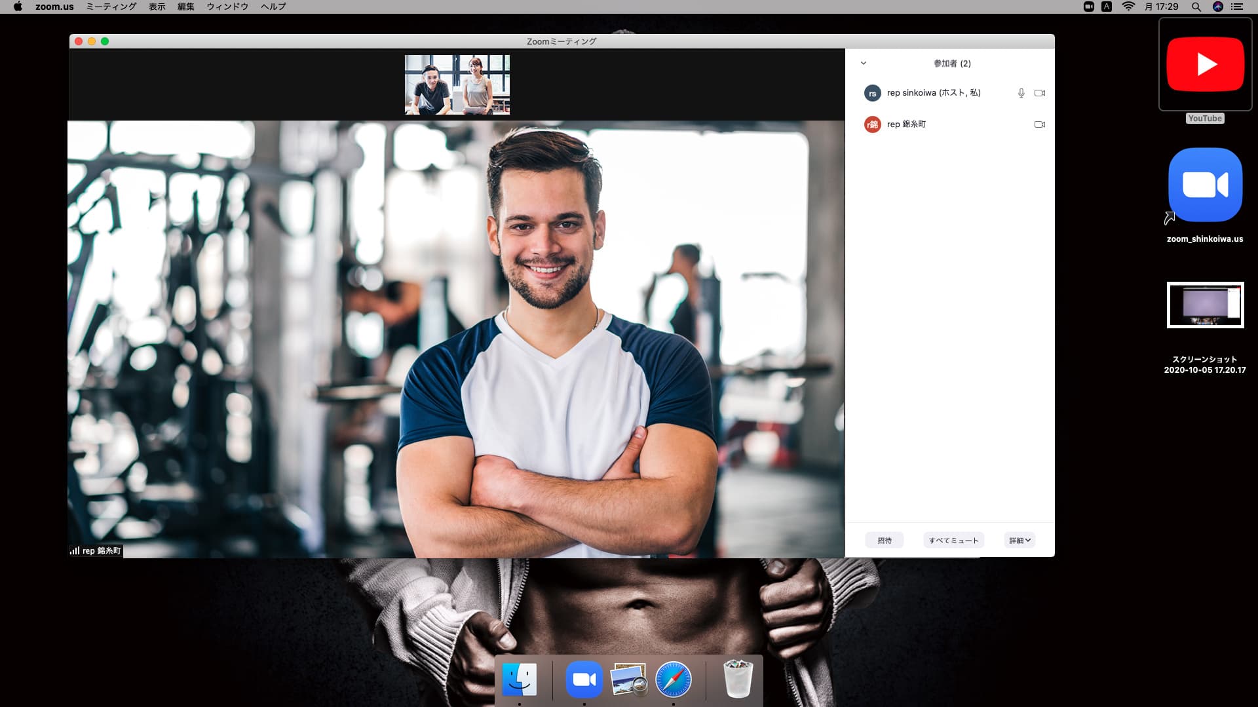Toggle video camera for rep sinkoiwa
Image resolution: width=1258 pixels, height=707 pixels.
pyautogui.click(x=1040, y=93)
